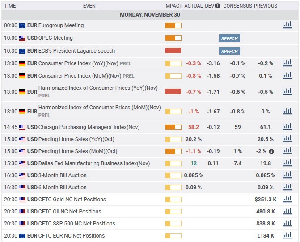
Task: Click the US flag on OPEC Meeting row
Action: 22,38
